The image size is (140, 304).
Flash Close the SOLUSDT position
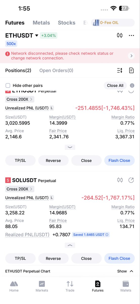coord(119,258)
